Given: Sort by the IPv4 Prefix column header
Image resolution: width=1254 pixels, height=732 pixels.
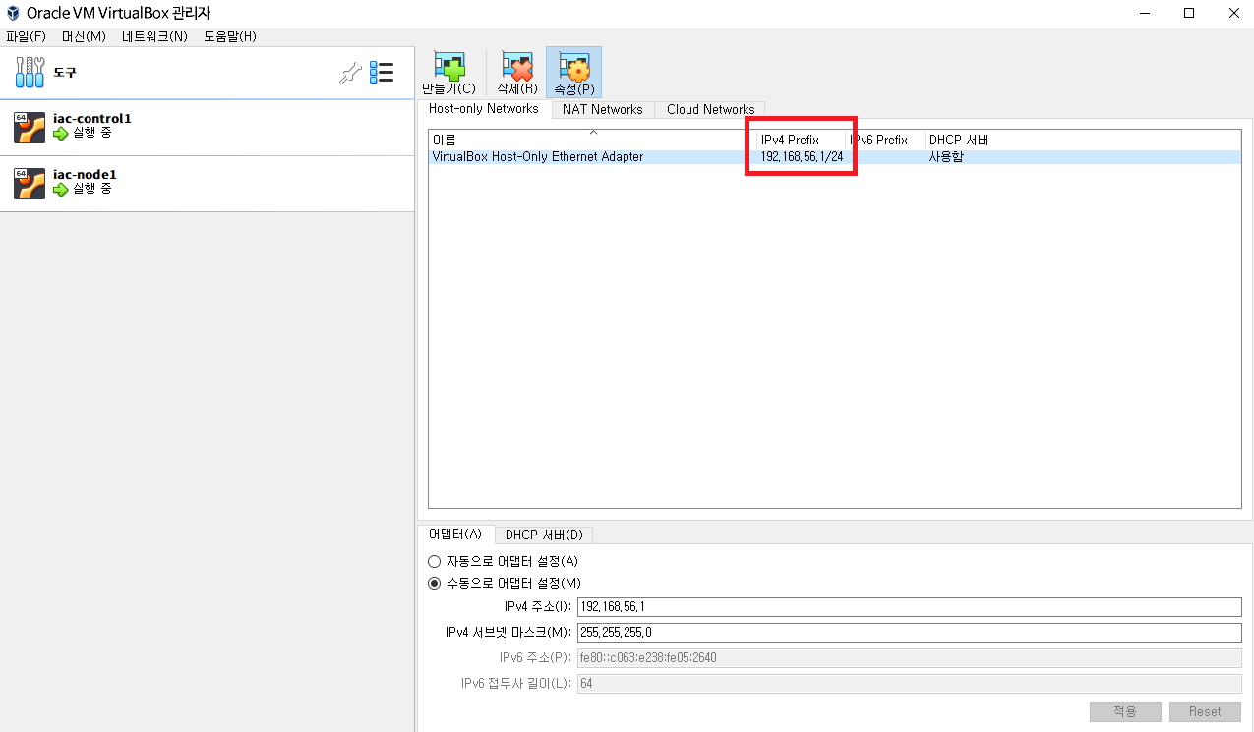Looking at the screenshot, I should pyautogui.click(x=802, y=140).
